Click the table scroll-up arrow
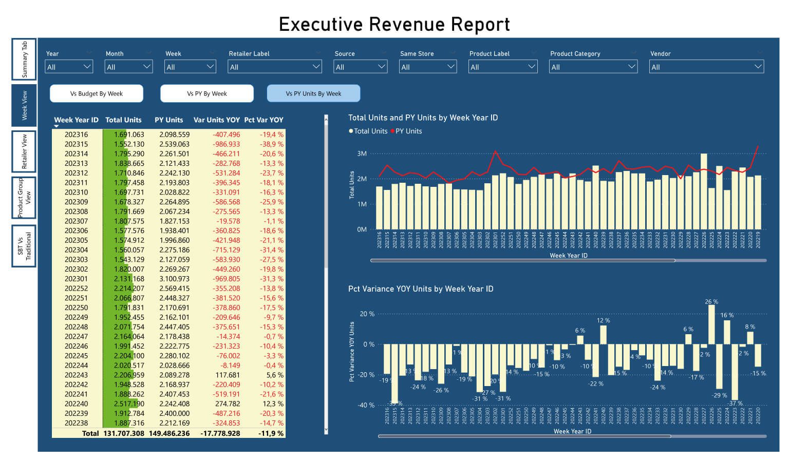Screen dimensions: 789x461 pos(326,118)
